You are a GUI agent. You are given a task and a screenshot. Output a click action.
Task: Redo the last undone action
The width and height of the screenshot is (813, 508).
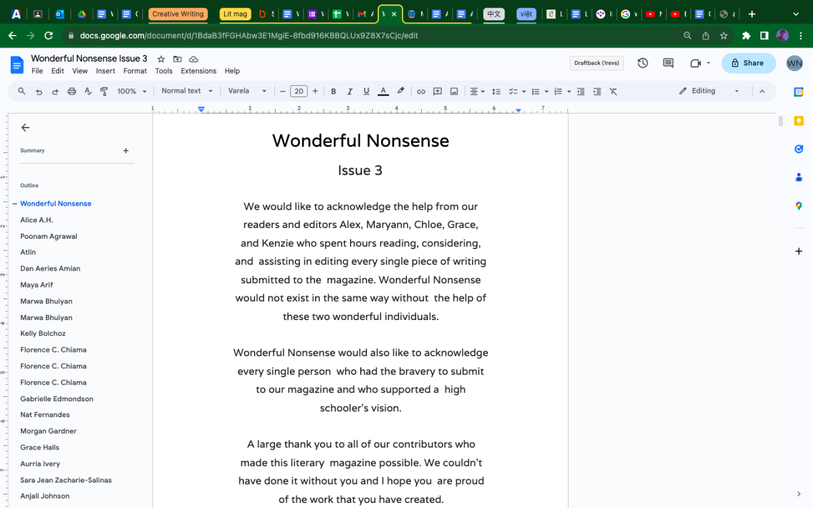point(55,91)
